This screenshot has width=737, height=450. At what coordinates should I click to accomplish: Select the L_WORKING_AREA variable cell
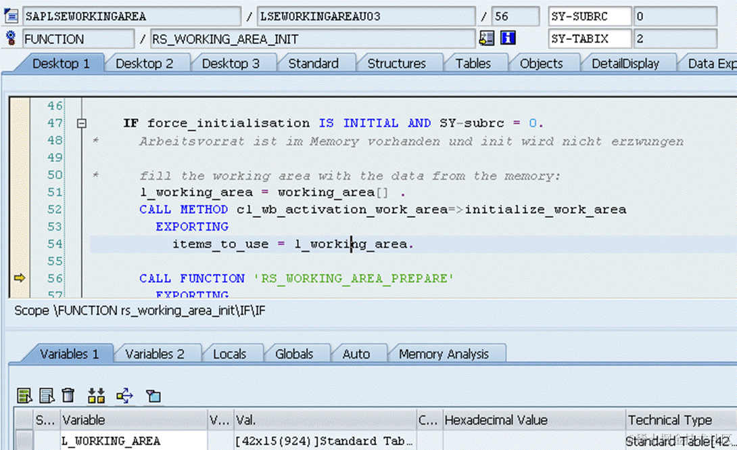pos(134,441)
